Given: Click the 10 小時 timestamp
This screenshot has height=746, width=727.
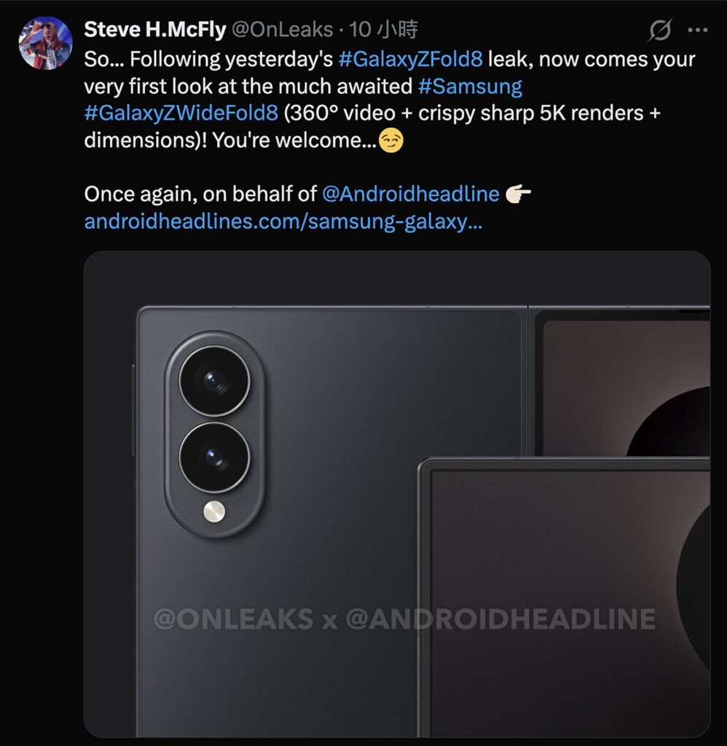Looking at the screenshot, I should pyautogui.click(x=383, y=30).
